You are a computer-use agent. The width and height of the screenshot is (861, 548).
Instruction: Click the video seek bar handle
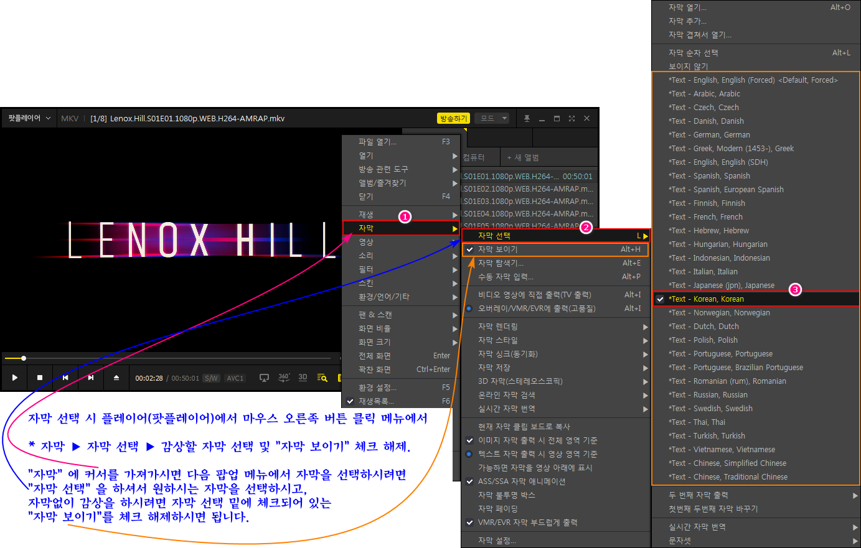click(24, 358)
